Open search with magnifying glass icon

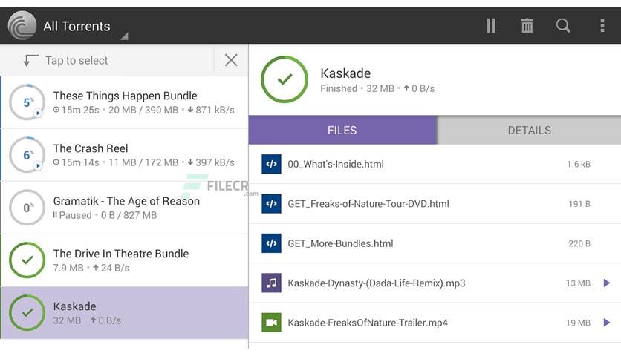point(563,26)
